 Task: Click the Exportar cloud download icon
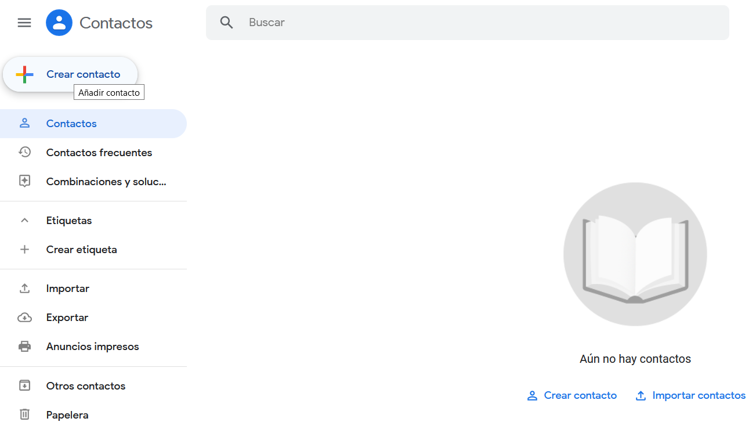[24, 318]
